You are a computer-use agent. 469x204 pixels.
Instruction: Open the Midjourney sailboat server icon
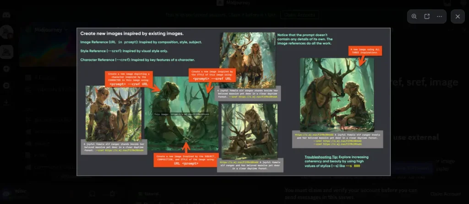pyautogui.click(x=6, y=51)
